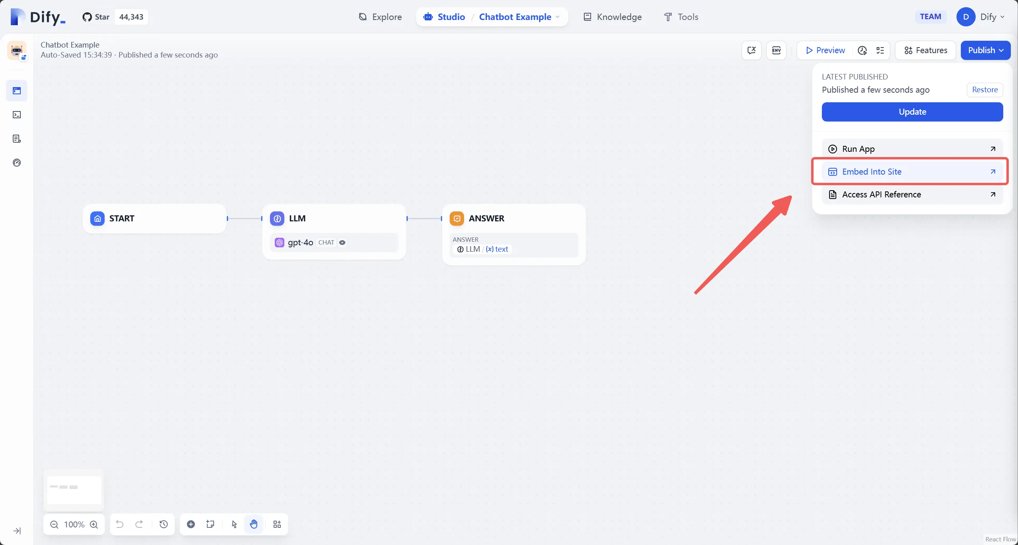This screenshot has height=545, width=1018.
Task: Toggle the hand drag mode in bottom toolbar
Action: tap(254, 524)
